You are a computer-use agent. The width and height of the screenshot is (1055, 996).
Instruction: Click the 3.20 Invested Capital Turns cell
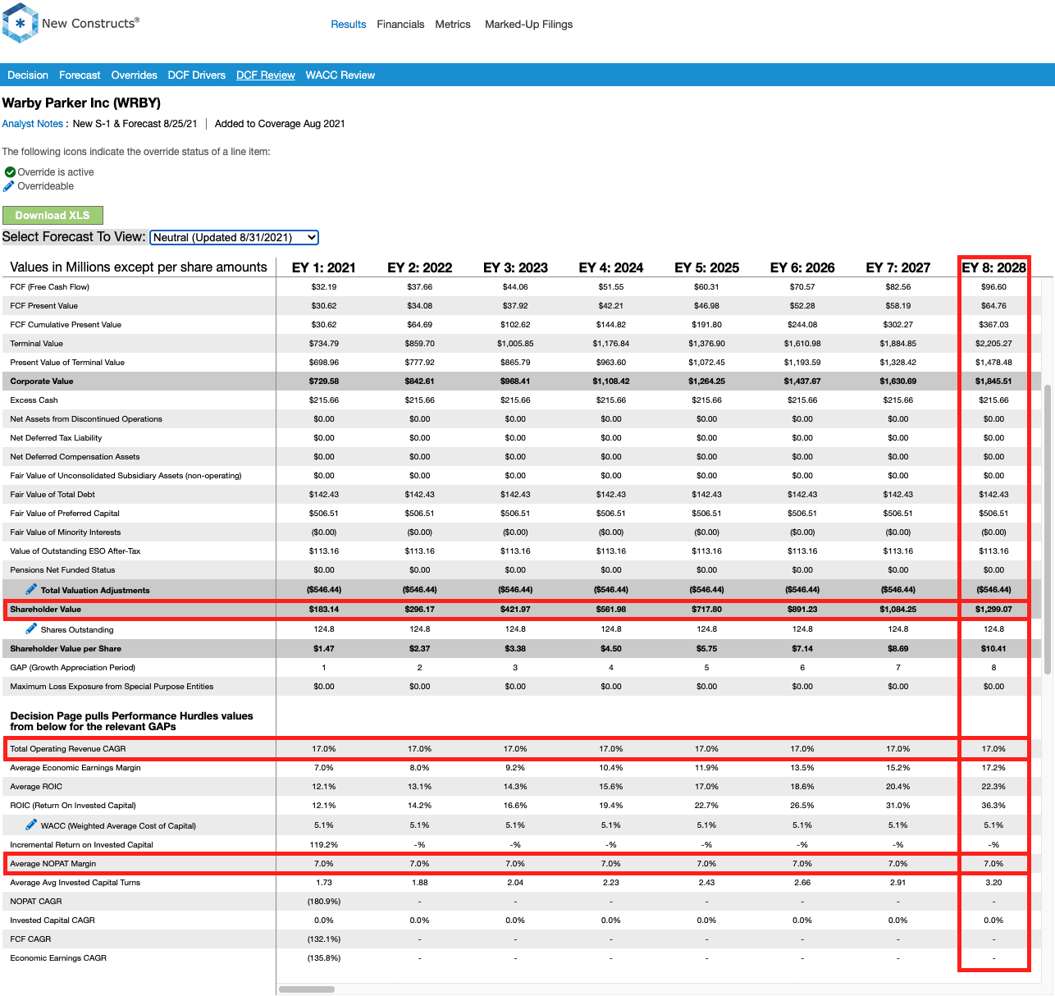point(993,883)
